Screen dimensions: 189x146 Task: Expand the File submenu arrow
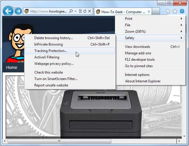[181, 25]
